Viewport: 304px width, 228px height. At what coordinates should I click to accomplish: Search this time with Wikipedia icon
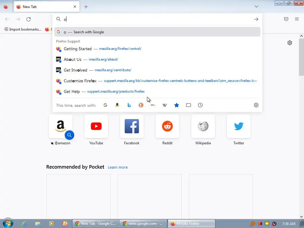point(164,105)
